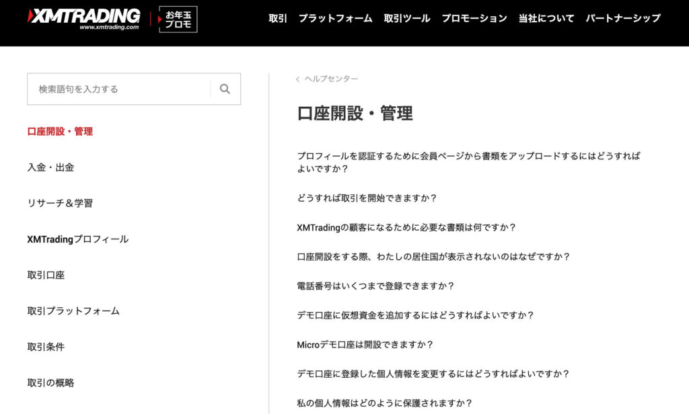Open the 取引ツール menu
Image resolution: width=689 pixels, height=414 pixels.
click(x=406, y=18)
